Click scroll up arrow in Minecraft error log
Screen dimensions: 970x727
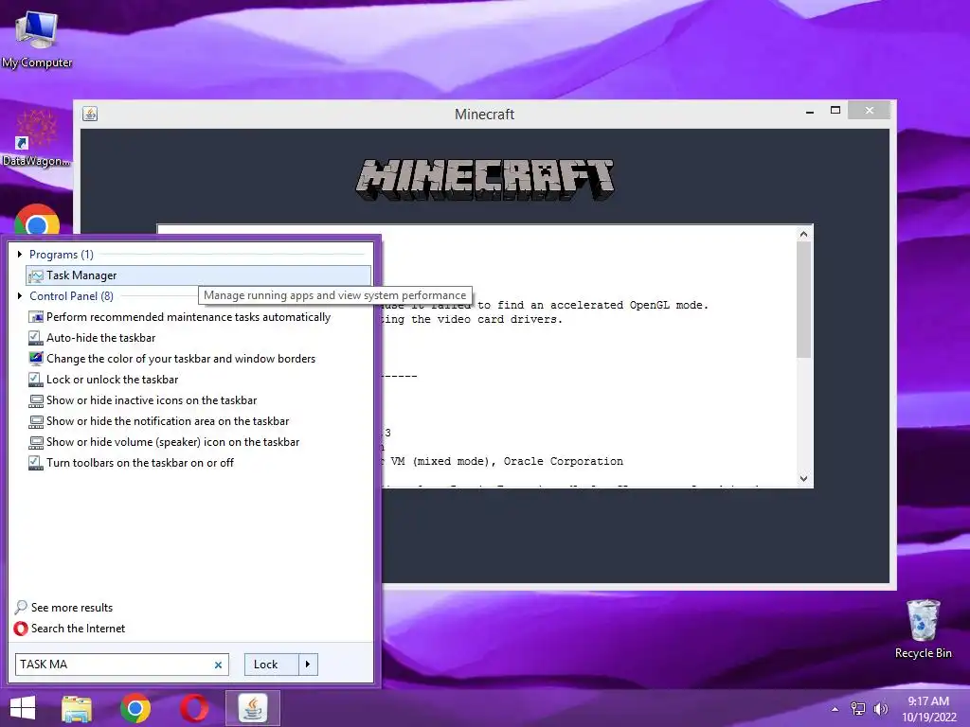pos(803,234)
